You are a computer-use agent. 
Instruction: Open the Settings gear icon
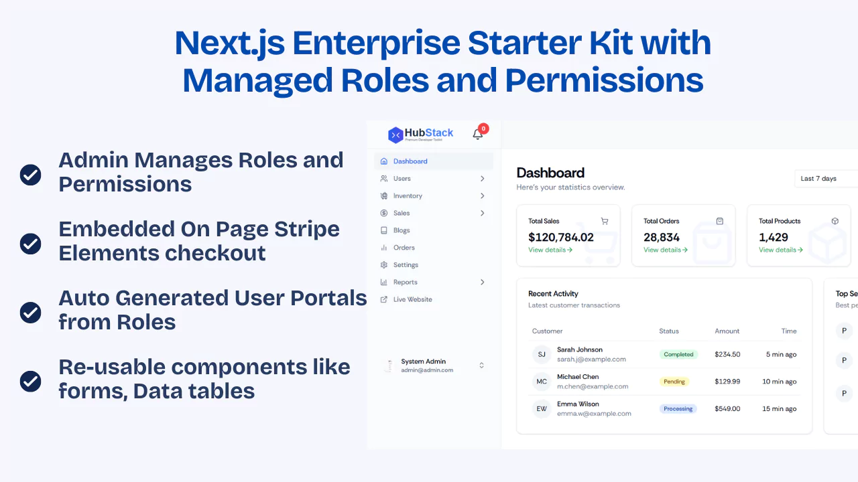click(x=385, y=264)
